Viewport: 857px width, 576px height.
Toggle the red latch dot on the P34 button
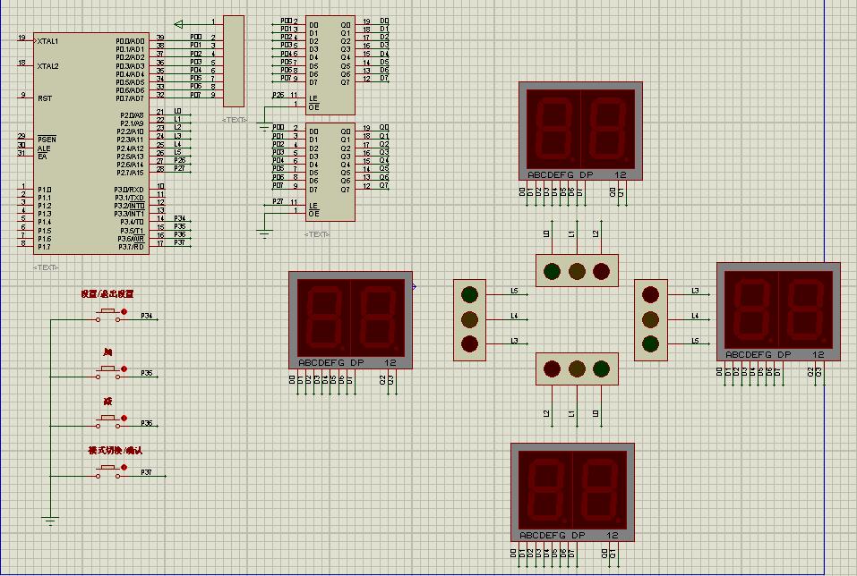pos(124,311)
